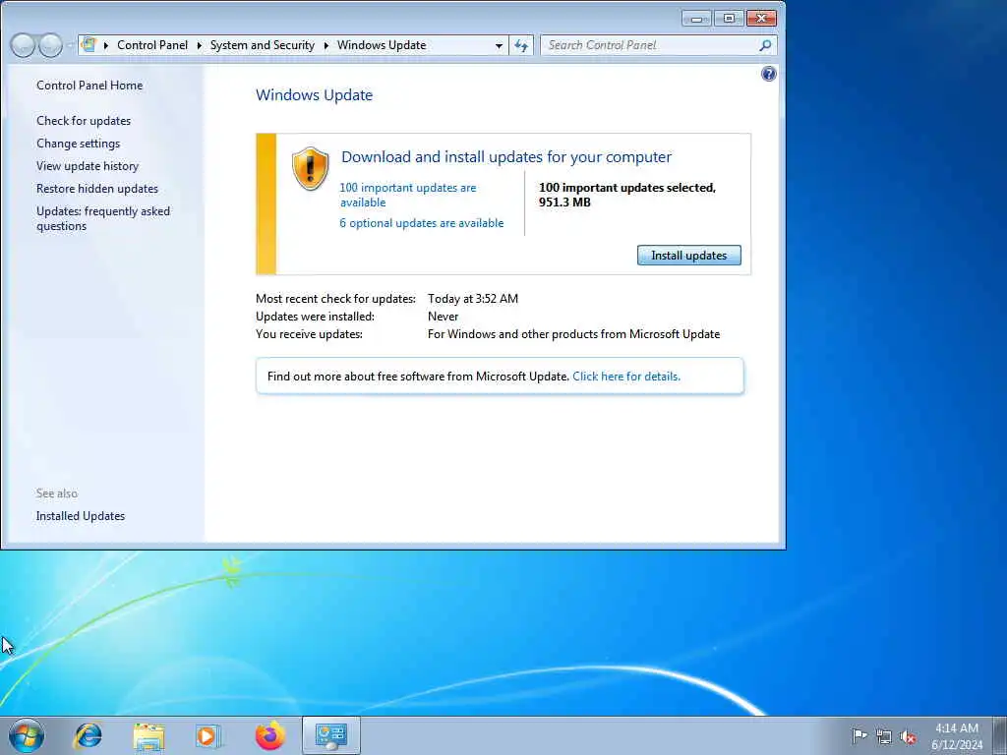Close the Windows Update window
This screenshot has height=755, width=1007.
[x=762, y=18]
